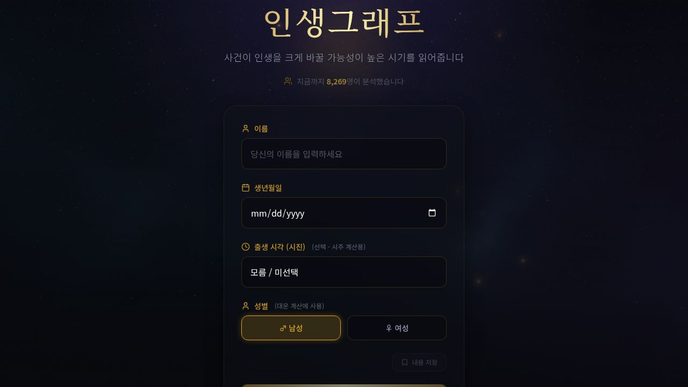Click the calendar icon next to 생년월일 label
Viewport: 688px width, 387px height.
pos(246,188)
